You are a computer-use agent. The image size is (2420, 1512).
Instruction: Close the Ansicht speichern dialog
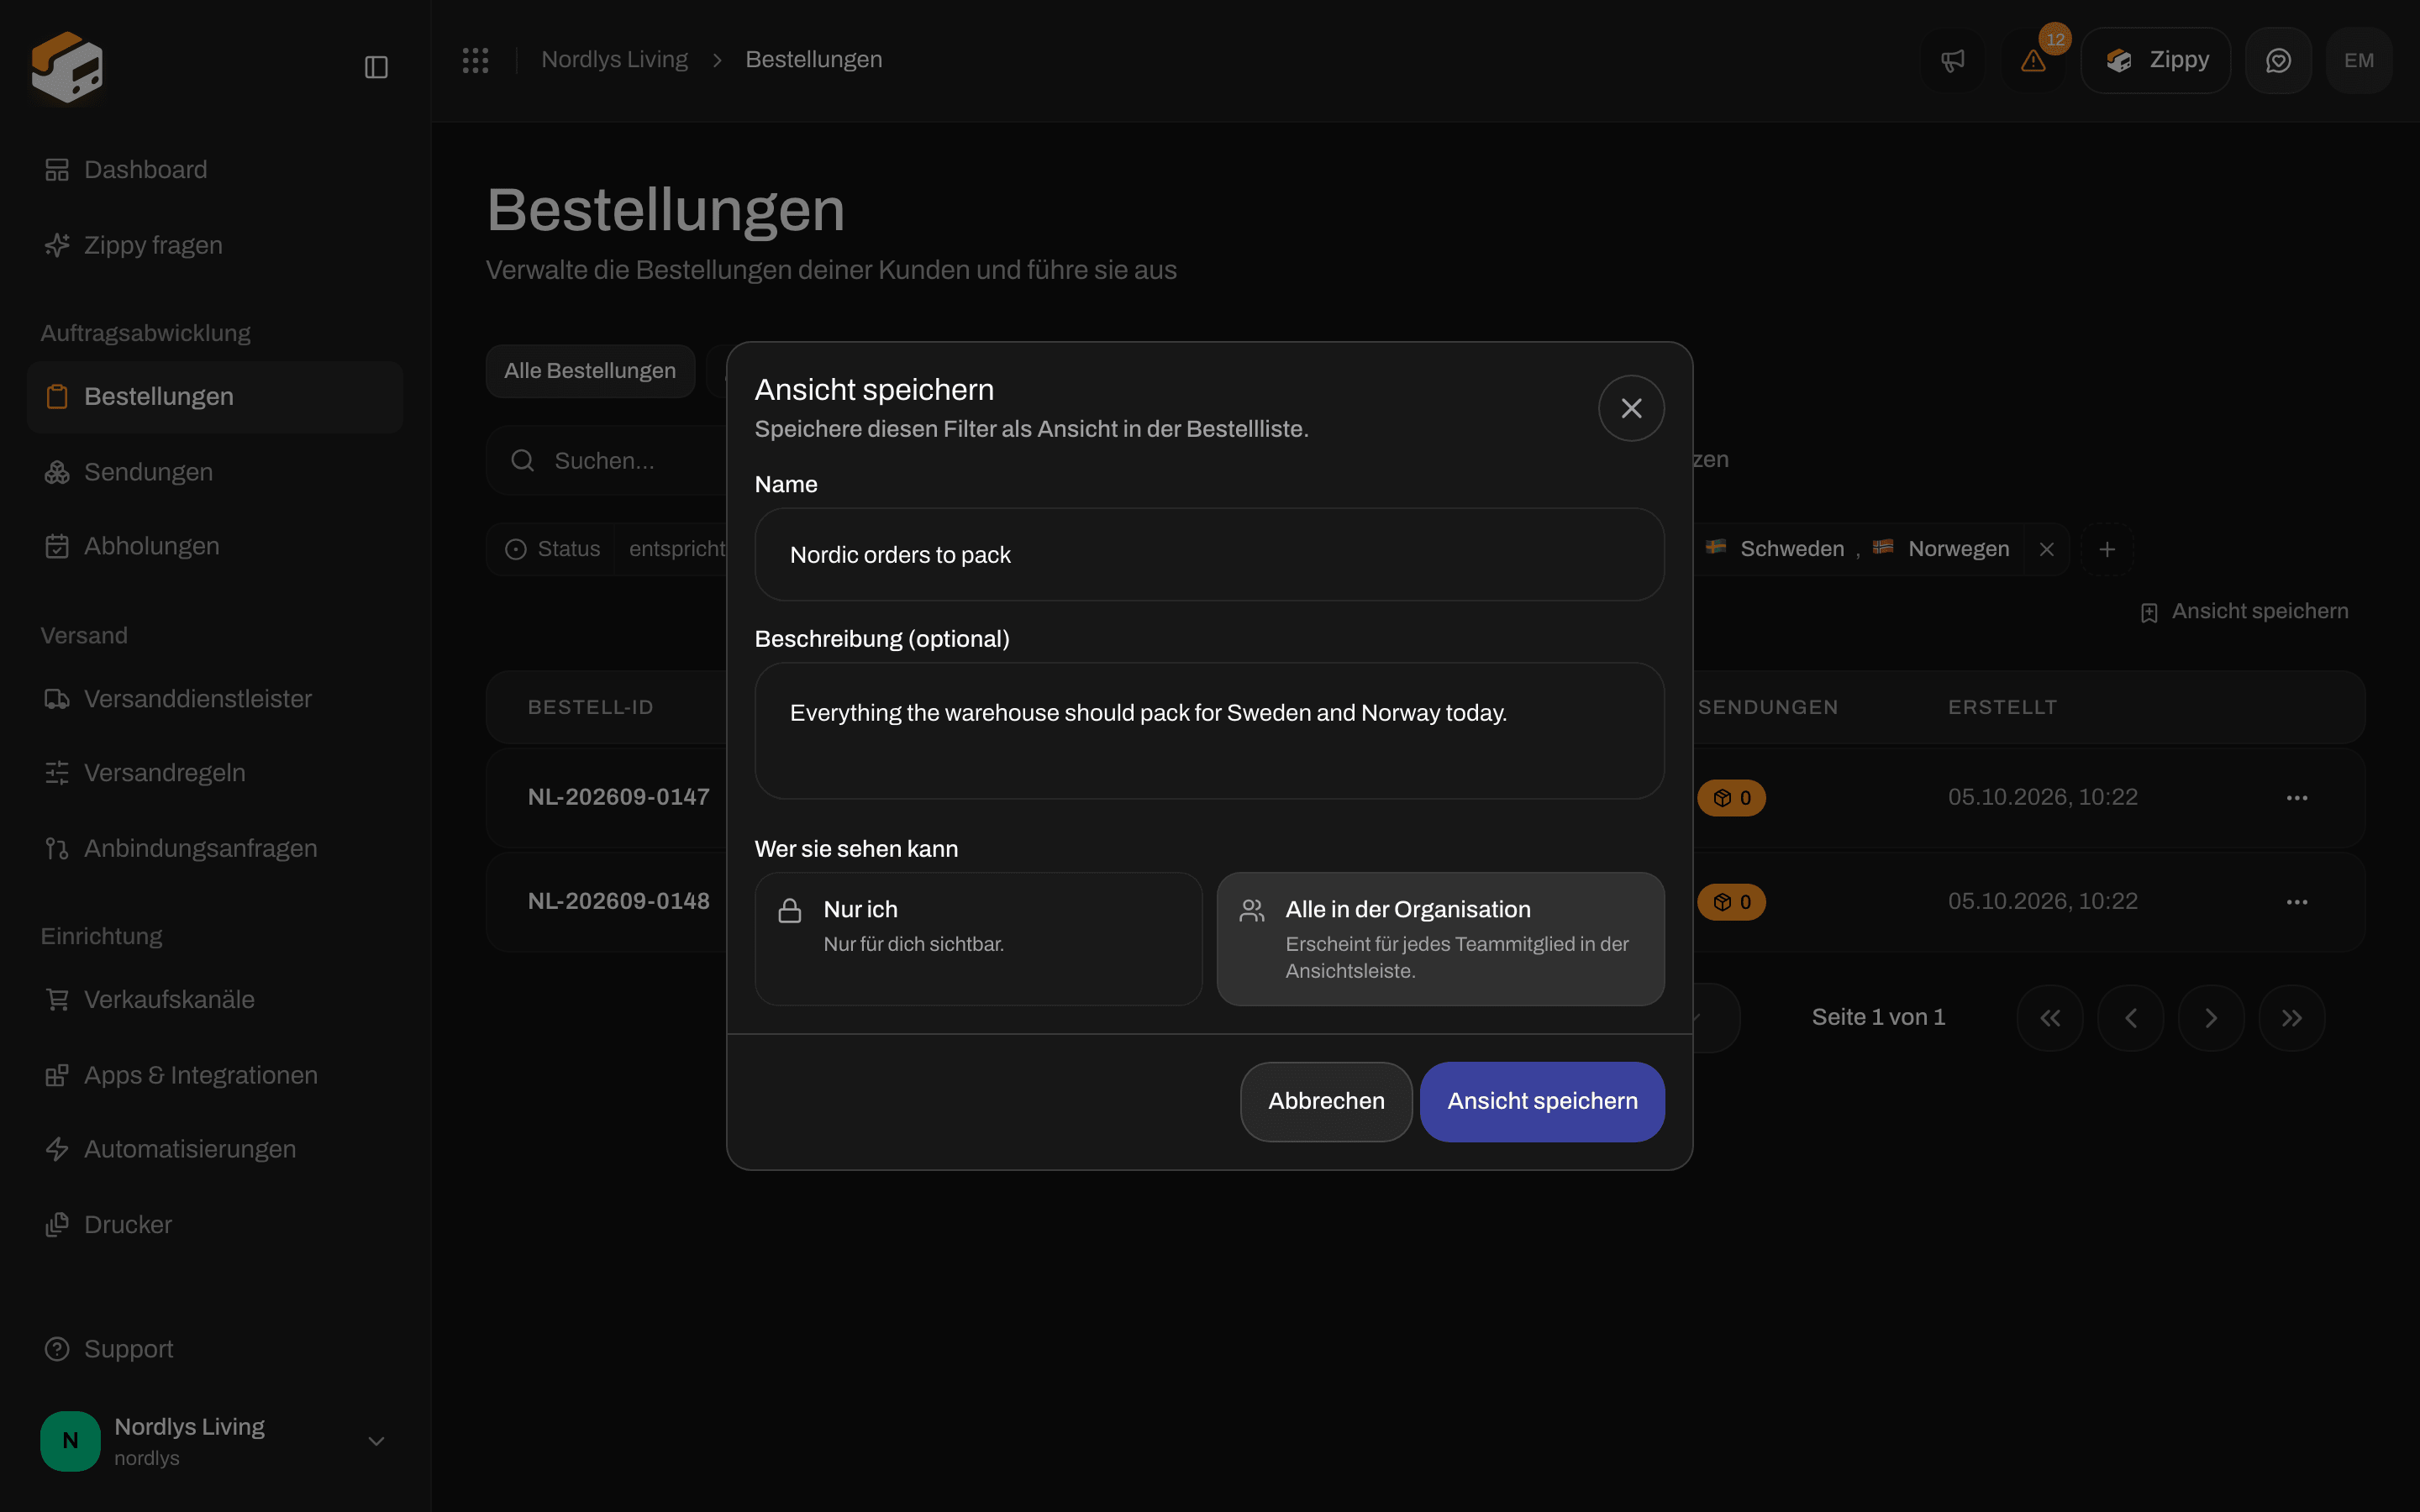point(1631,408)
